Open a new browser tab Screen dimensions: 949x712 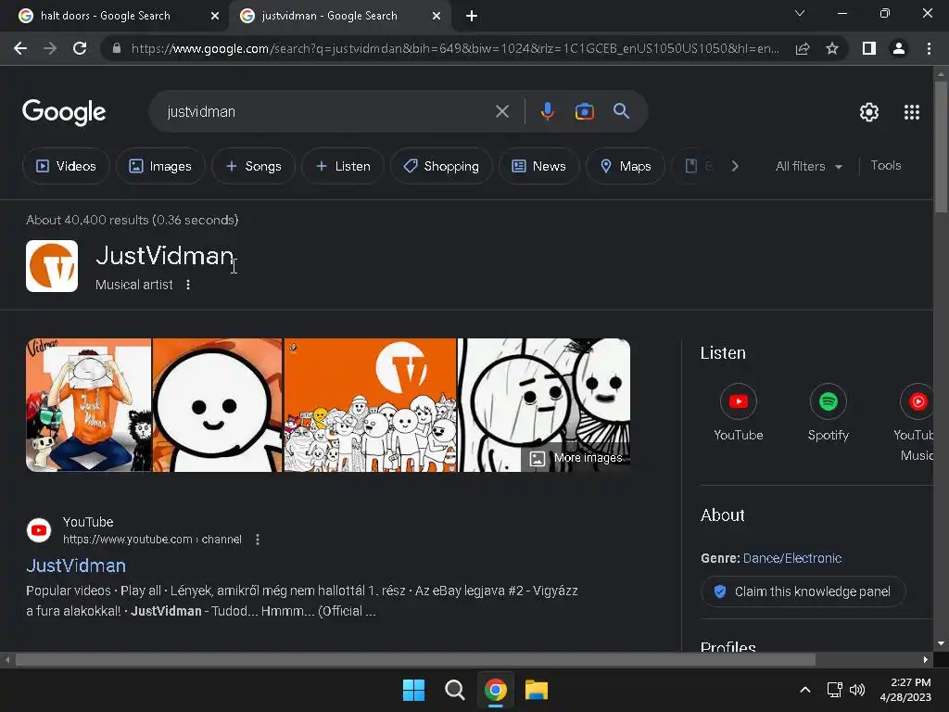pyautogui.click(x=472, y=16)
